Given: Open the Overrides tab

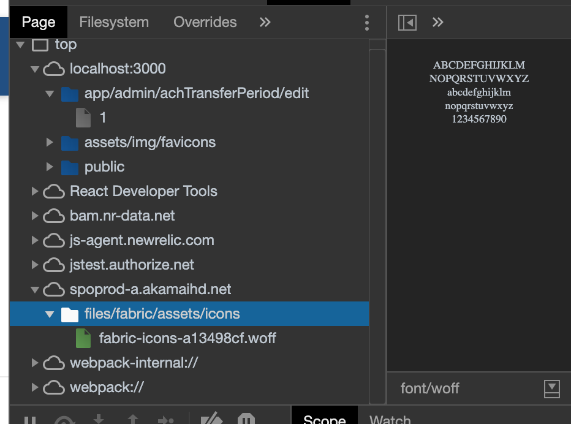Looking at the screenshot, I should (x=205, y=22).
